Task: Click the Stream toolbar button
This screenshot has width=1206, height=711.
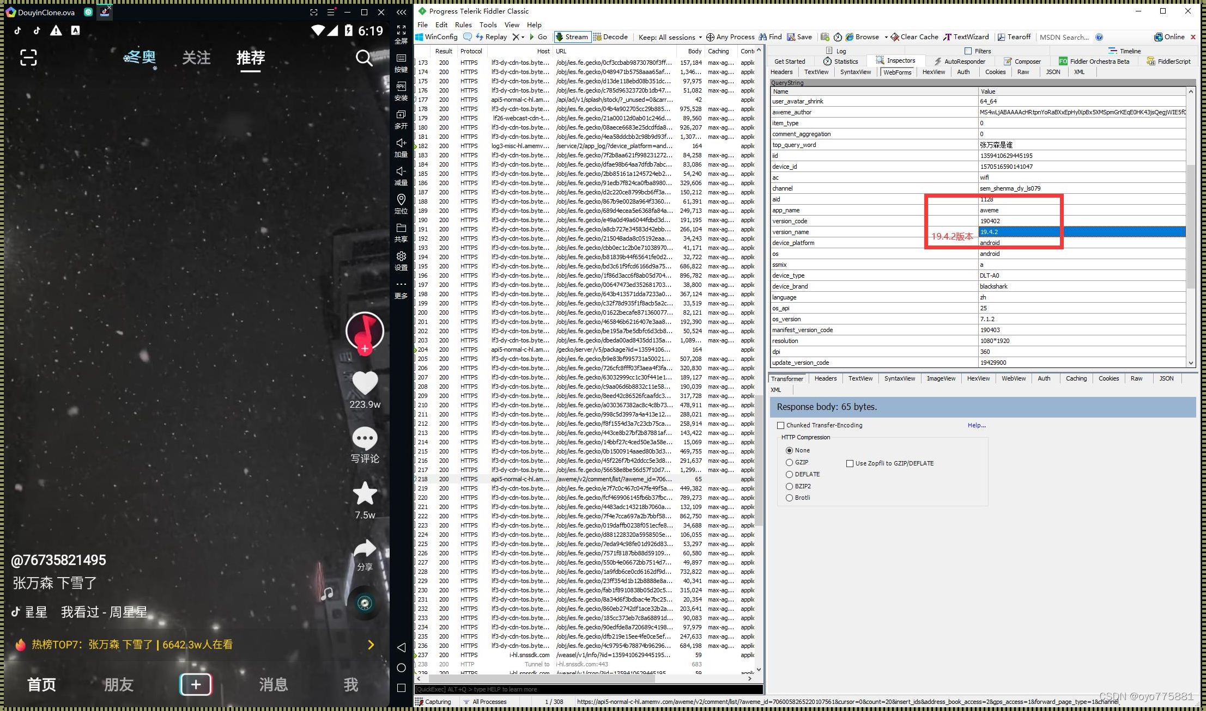Action: pyautogui.click(x=572, y=36)
